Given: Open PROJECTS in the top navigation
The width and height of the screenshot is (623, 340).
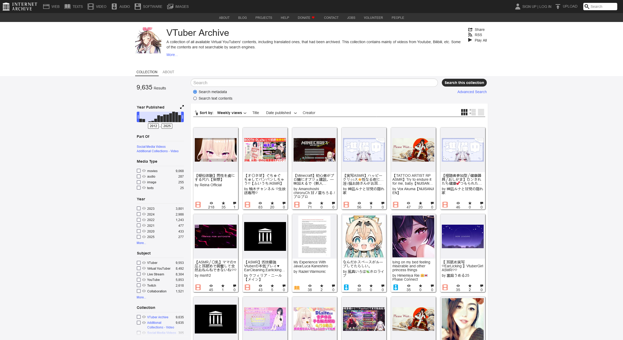Looking at the screenshot, I should click(264, 18).
